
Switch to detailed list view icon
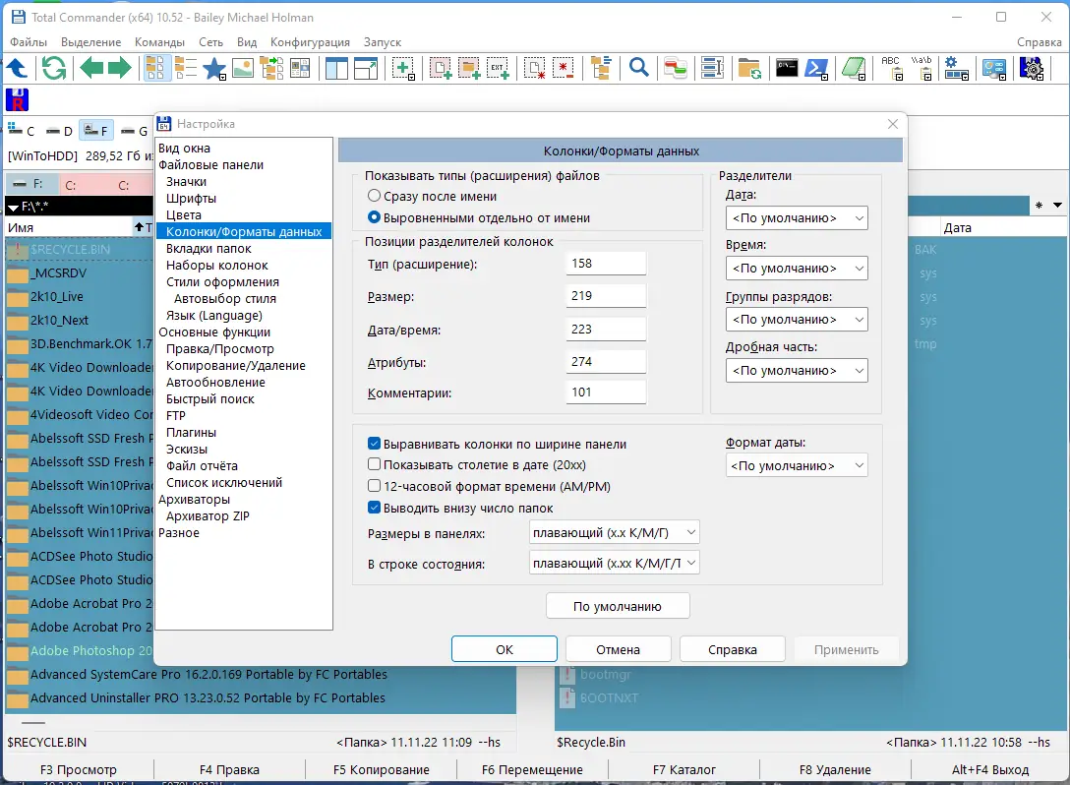click(x=186, y=68)
